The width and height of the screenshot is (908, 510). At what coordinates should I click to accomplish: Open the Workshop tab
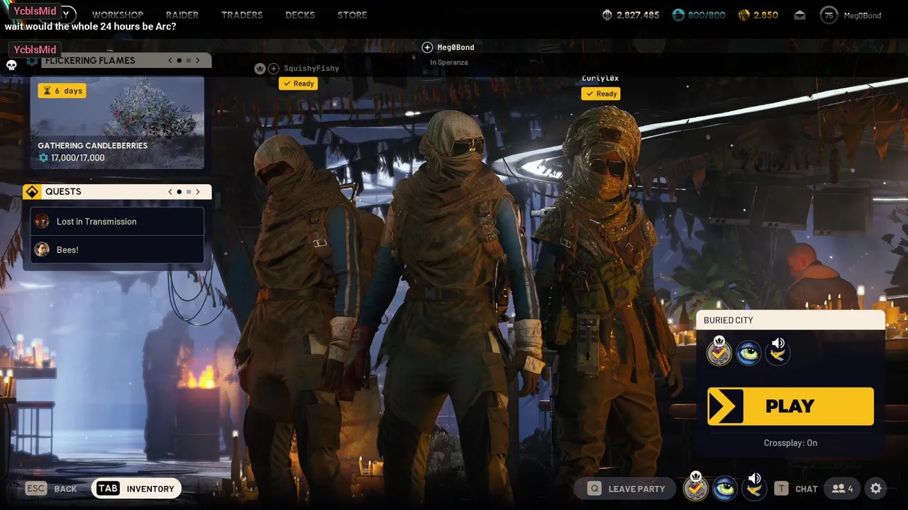pos(117,15)
